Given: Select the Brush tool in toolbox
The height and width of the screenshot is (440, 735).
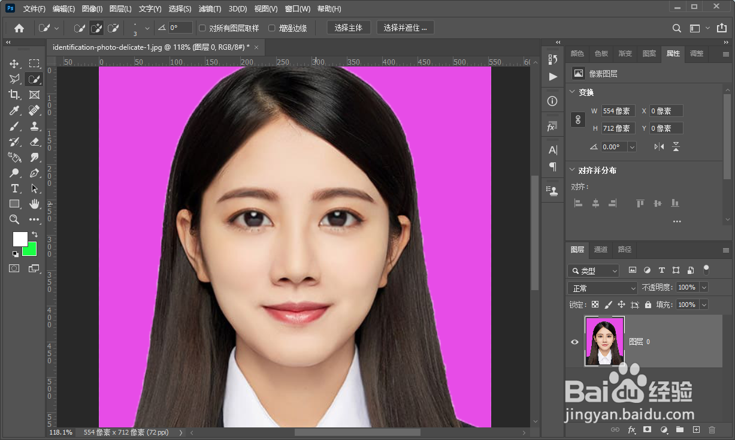Looking at the screenshot, I should [14, 126].
